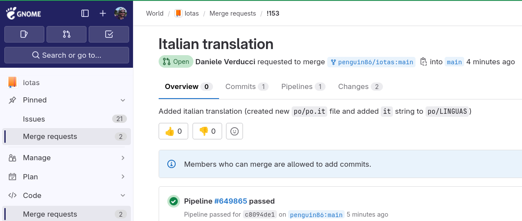522x221 pixels.
Task: Add a thumbs up reaction
Action: 173,131
